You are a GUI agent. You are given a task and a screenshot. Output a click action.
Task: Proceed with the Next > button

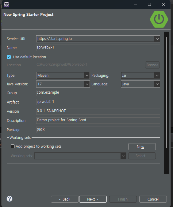pyautogui.click(x=93, y=199)
